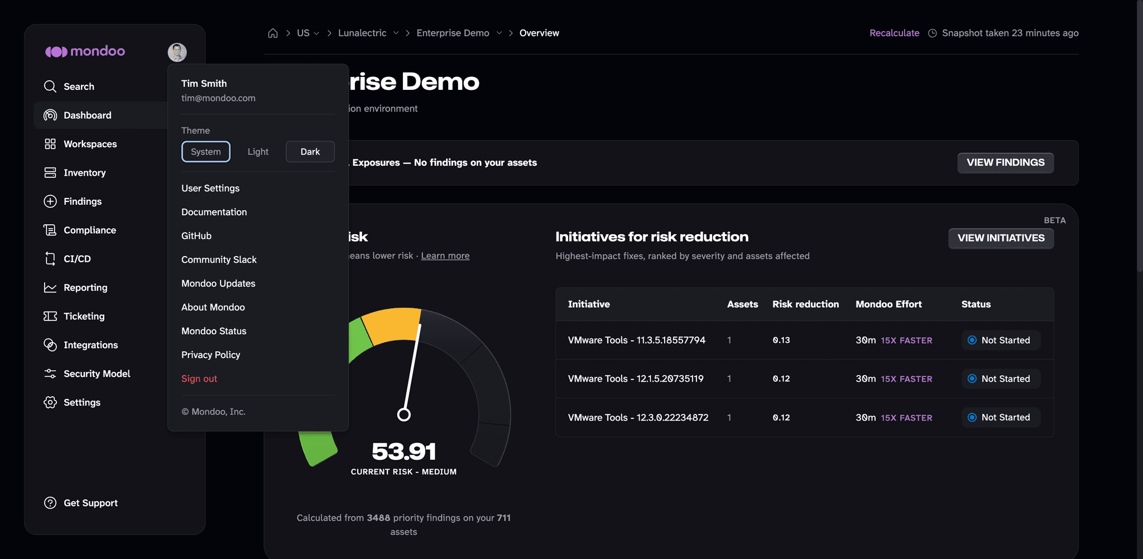The width and height of the screenshot is (1143, 559).
Task: Click the Security Model sliders icon
Action: (x=50, y=374)
